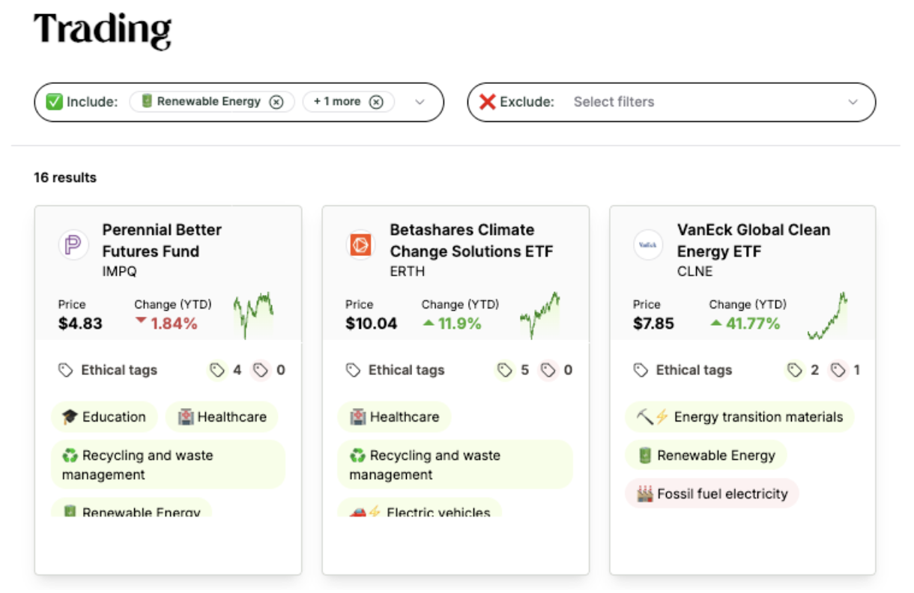Select Recycling and waste management tag on IMPQ
The image size is (914, 593).
(168, 465)
